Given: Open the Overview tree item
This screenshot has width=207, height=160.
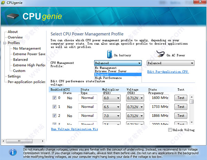Looking at the screenshot, I should pyautogui.click(x=15, y=37).
